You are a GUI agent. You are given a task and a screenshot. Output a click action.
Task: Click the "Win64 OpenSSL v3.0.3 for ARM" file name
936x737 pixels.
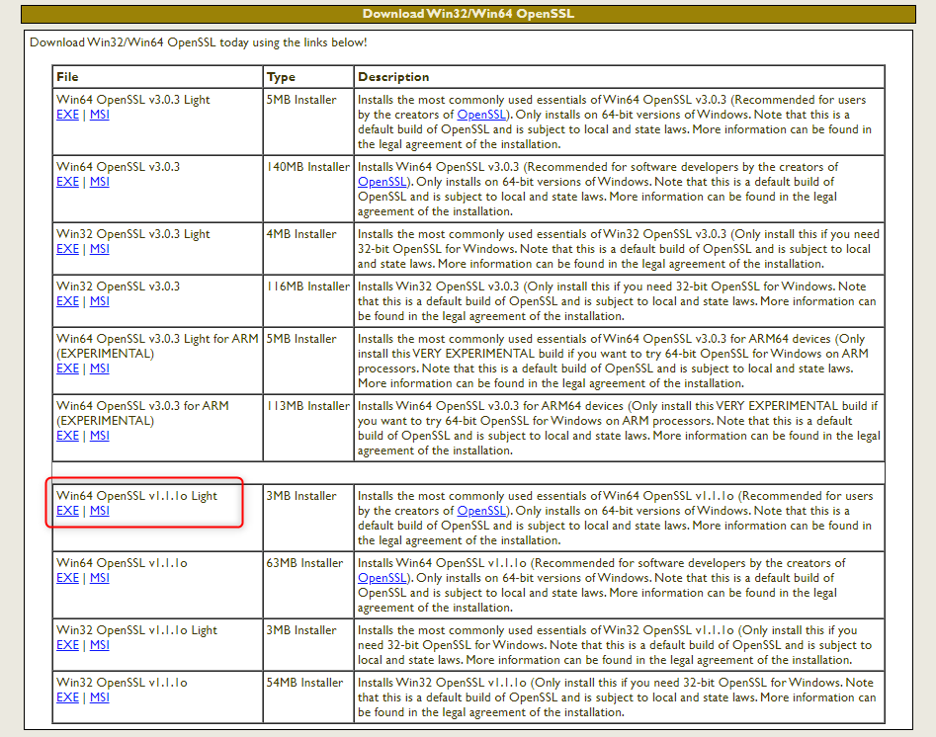point(142,406)
